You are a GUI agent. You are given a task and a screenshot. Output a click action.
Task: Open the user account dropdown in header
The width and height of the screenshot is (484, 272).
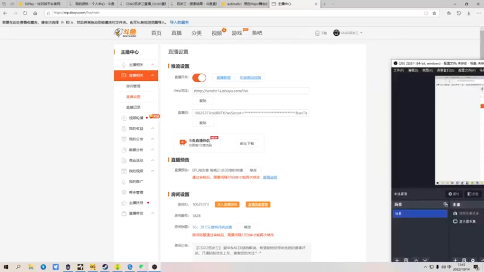[347, 33]
